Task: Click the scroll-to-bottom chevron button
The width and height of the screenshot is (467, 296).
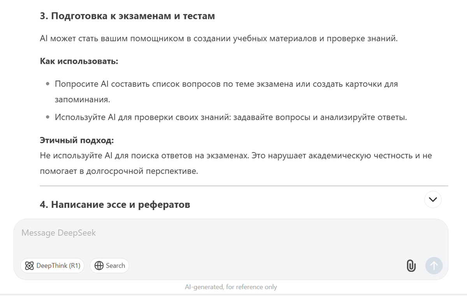Action: (x=433, y=200)
